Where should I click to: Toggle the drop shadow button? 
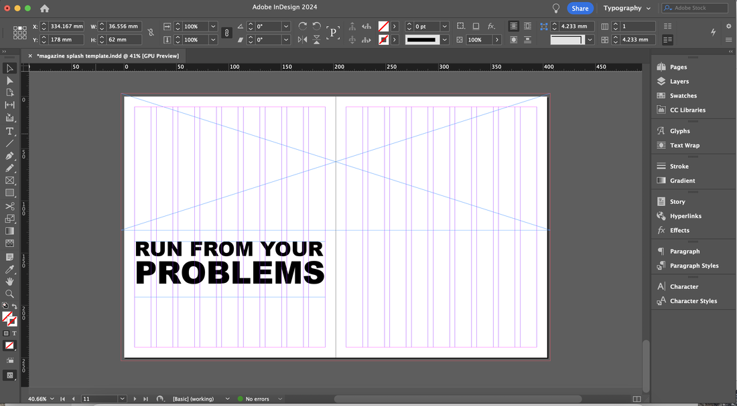476,26
